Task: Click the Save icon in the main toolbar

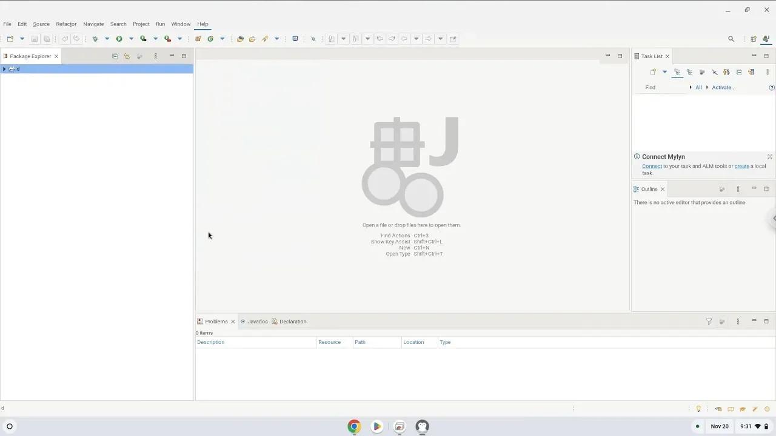Action: pos(35,38)
